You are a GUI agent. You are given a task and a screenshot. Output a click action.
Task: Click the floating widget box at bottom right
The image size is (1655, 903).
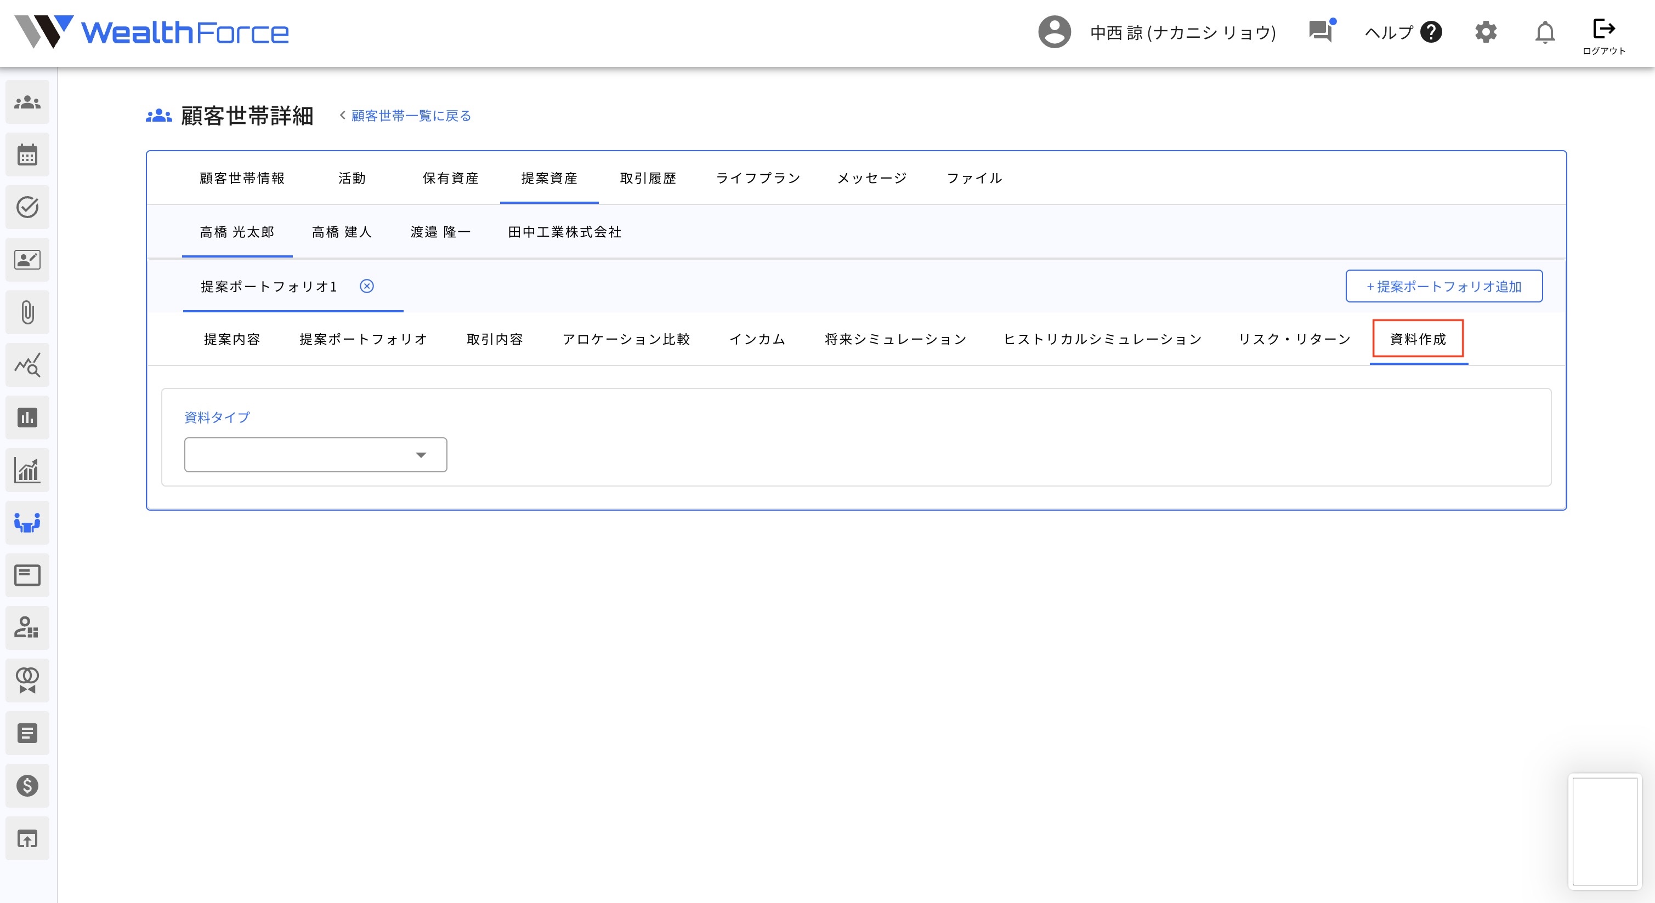[1604, 831]
